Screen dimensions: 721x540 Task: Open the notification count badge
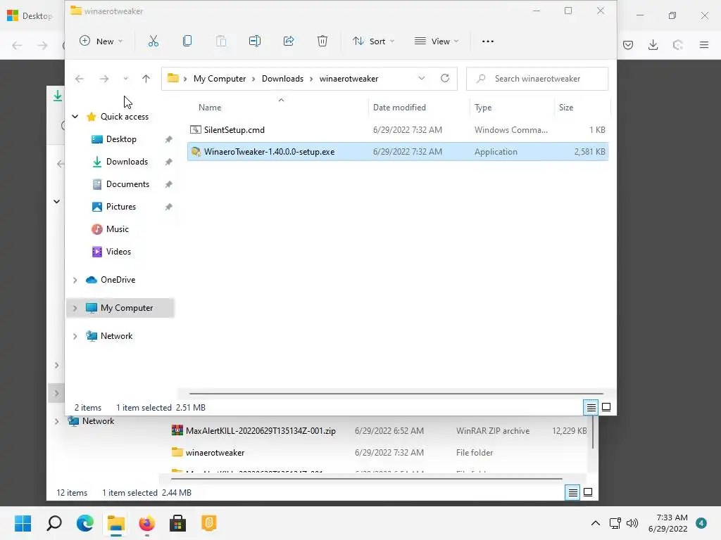(x=701, y=523)
